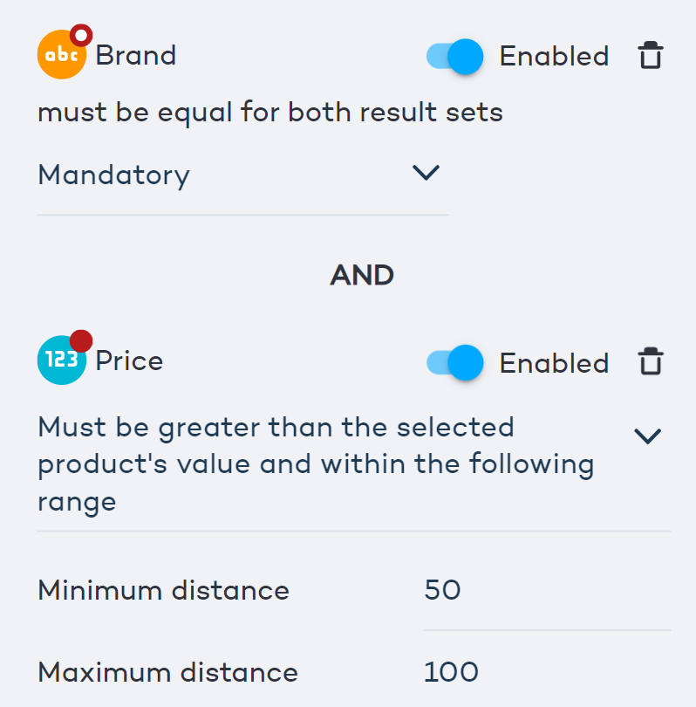Delete the Price condition via trash icon

(x=650, y=360)
